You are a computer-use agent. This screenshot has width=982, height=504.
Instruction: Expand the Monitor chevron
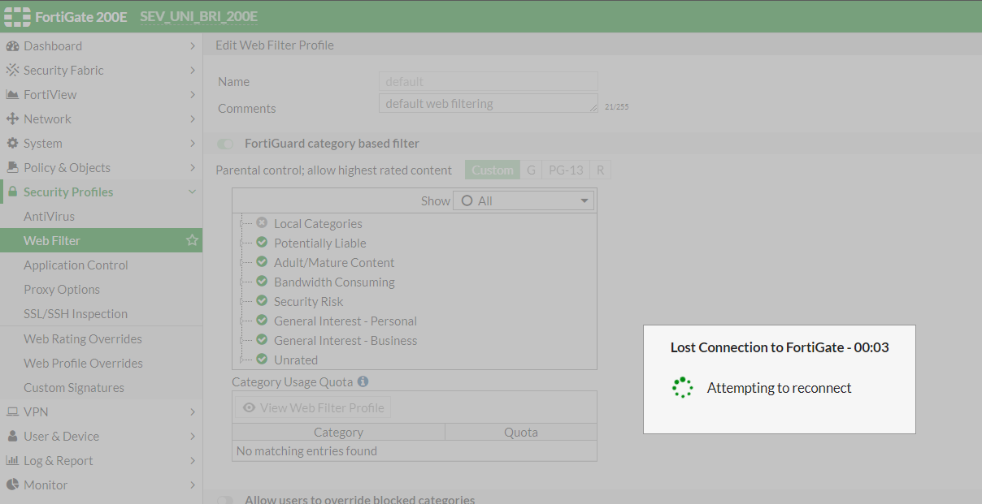(193, 485)
